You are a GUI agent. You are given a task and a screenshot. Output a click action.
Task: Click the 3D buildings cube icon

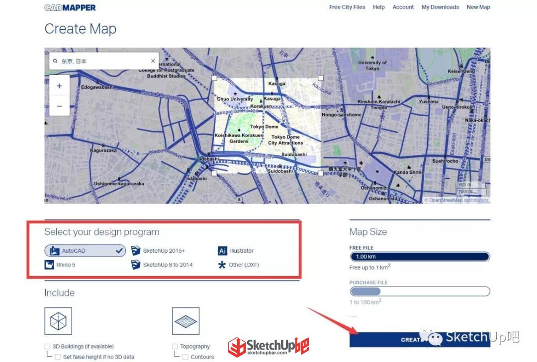click(x=58, y=321)
